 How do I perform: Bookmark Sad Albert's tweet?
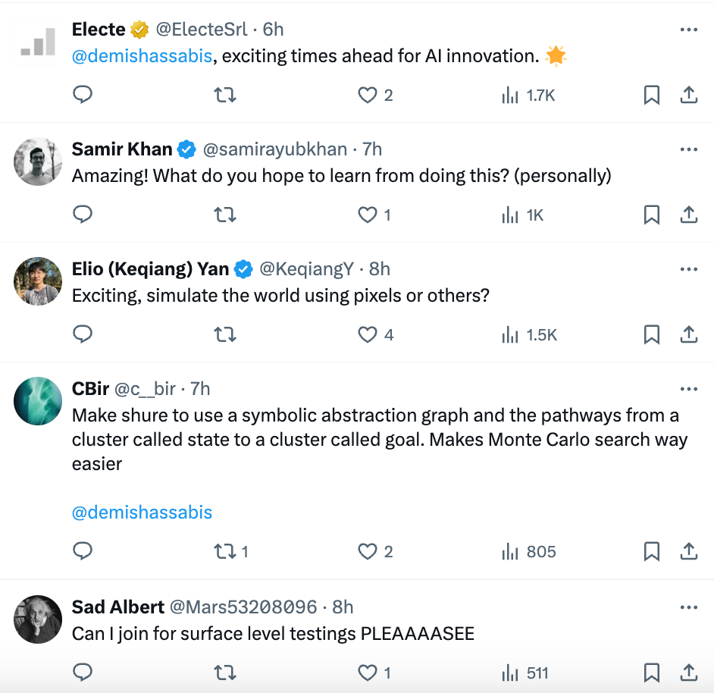651,673
